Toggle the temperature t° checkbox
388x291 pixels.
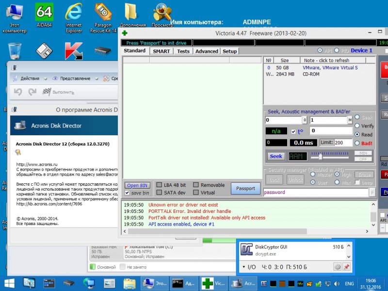pyautogui.click(x=293, y=131)
